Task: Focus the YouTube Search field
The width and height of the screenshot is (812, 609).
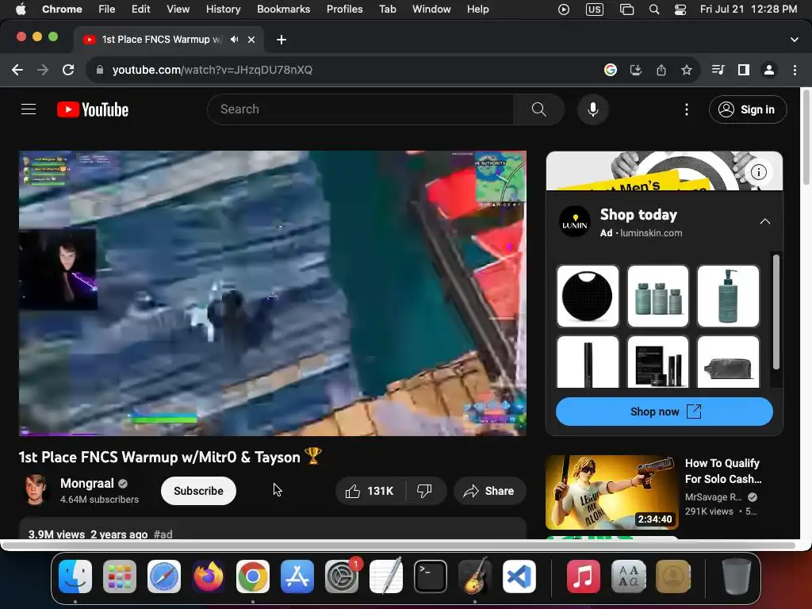Action: coord(361,109)
